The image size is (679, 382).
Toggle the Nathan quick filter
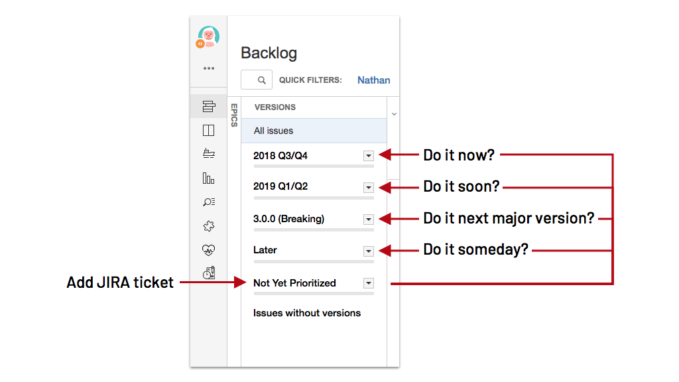click(x=374, y=80)
